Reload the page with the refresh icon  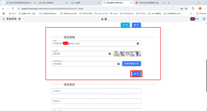[13, 8]
